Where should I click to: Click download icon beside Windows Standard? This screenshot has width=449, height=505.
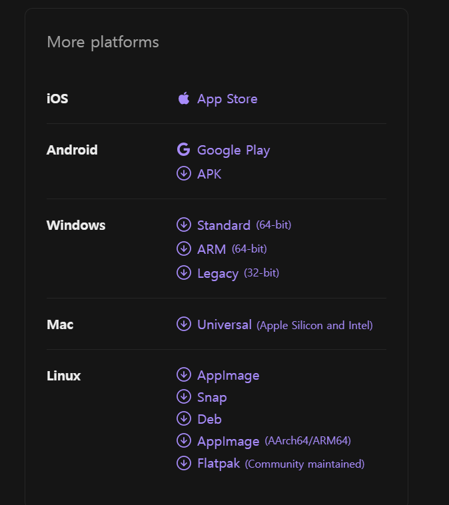pos(184,225)
